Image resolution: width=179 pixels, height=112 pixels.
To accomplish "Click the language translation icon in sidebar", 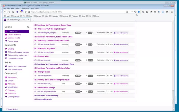I will [x=28, y=27].
